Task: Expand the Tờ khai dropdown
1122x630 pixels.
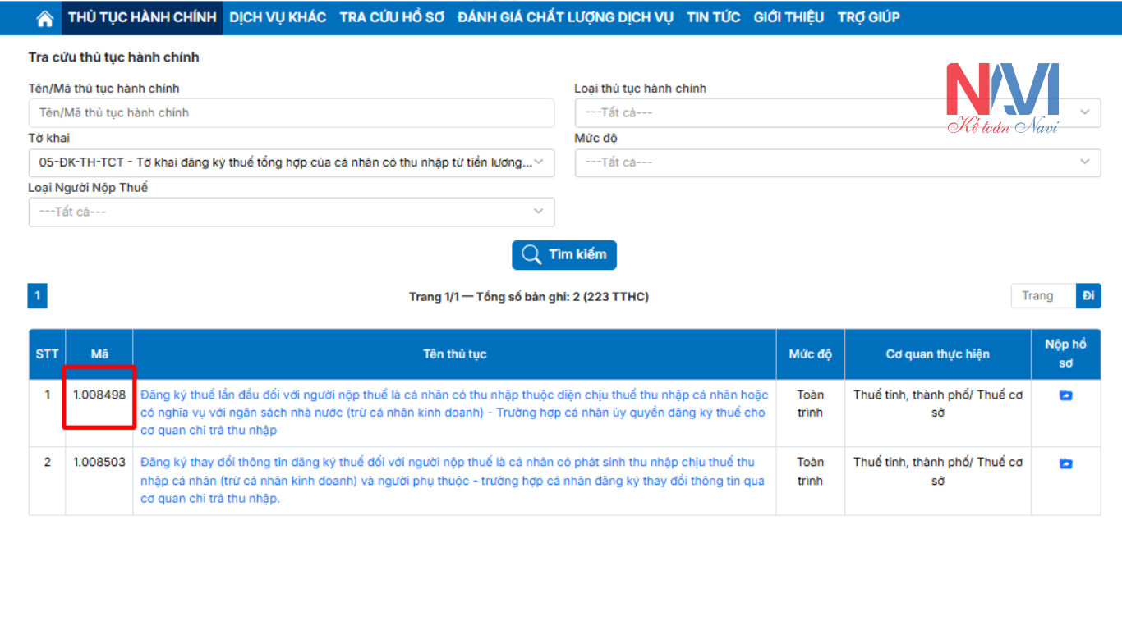Action: [x=291, y=162]
